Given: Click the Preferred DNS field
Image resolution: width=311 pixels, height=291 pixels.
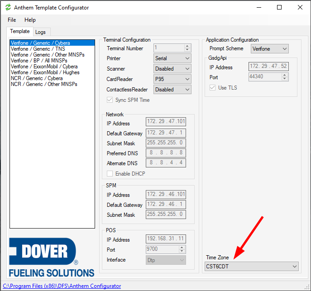Looking at the screenshot, I should 166,153.
